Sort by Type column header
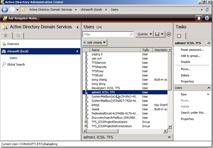This screenshot has height=148, width=213. click(147, 50)
